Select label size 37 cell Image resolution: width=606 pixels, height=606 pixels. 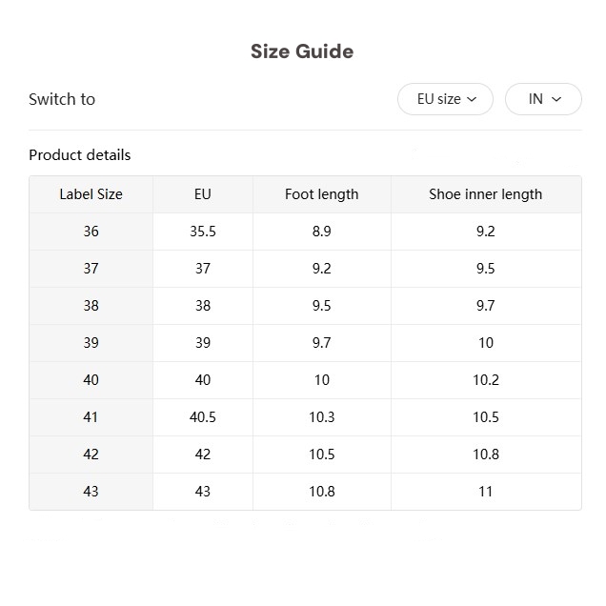pos(91,269)
